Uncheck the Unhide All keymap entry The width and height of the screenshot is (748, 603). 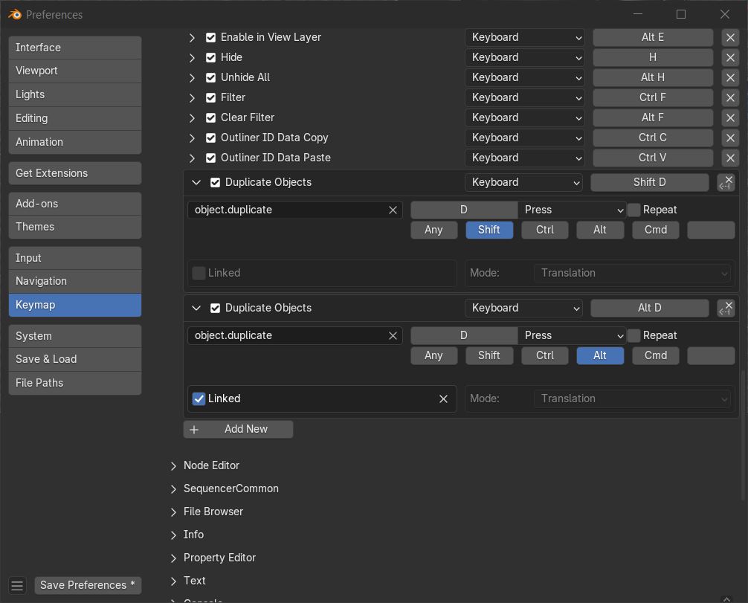[210, 78]
